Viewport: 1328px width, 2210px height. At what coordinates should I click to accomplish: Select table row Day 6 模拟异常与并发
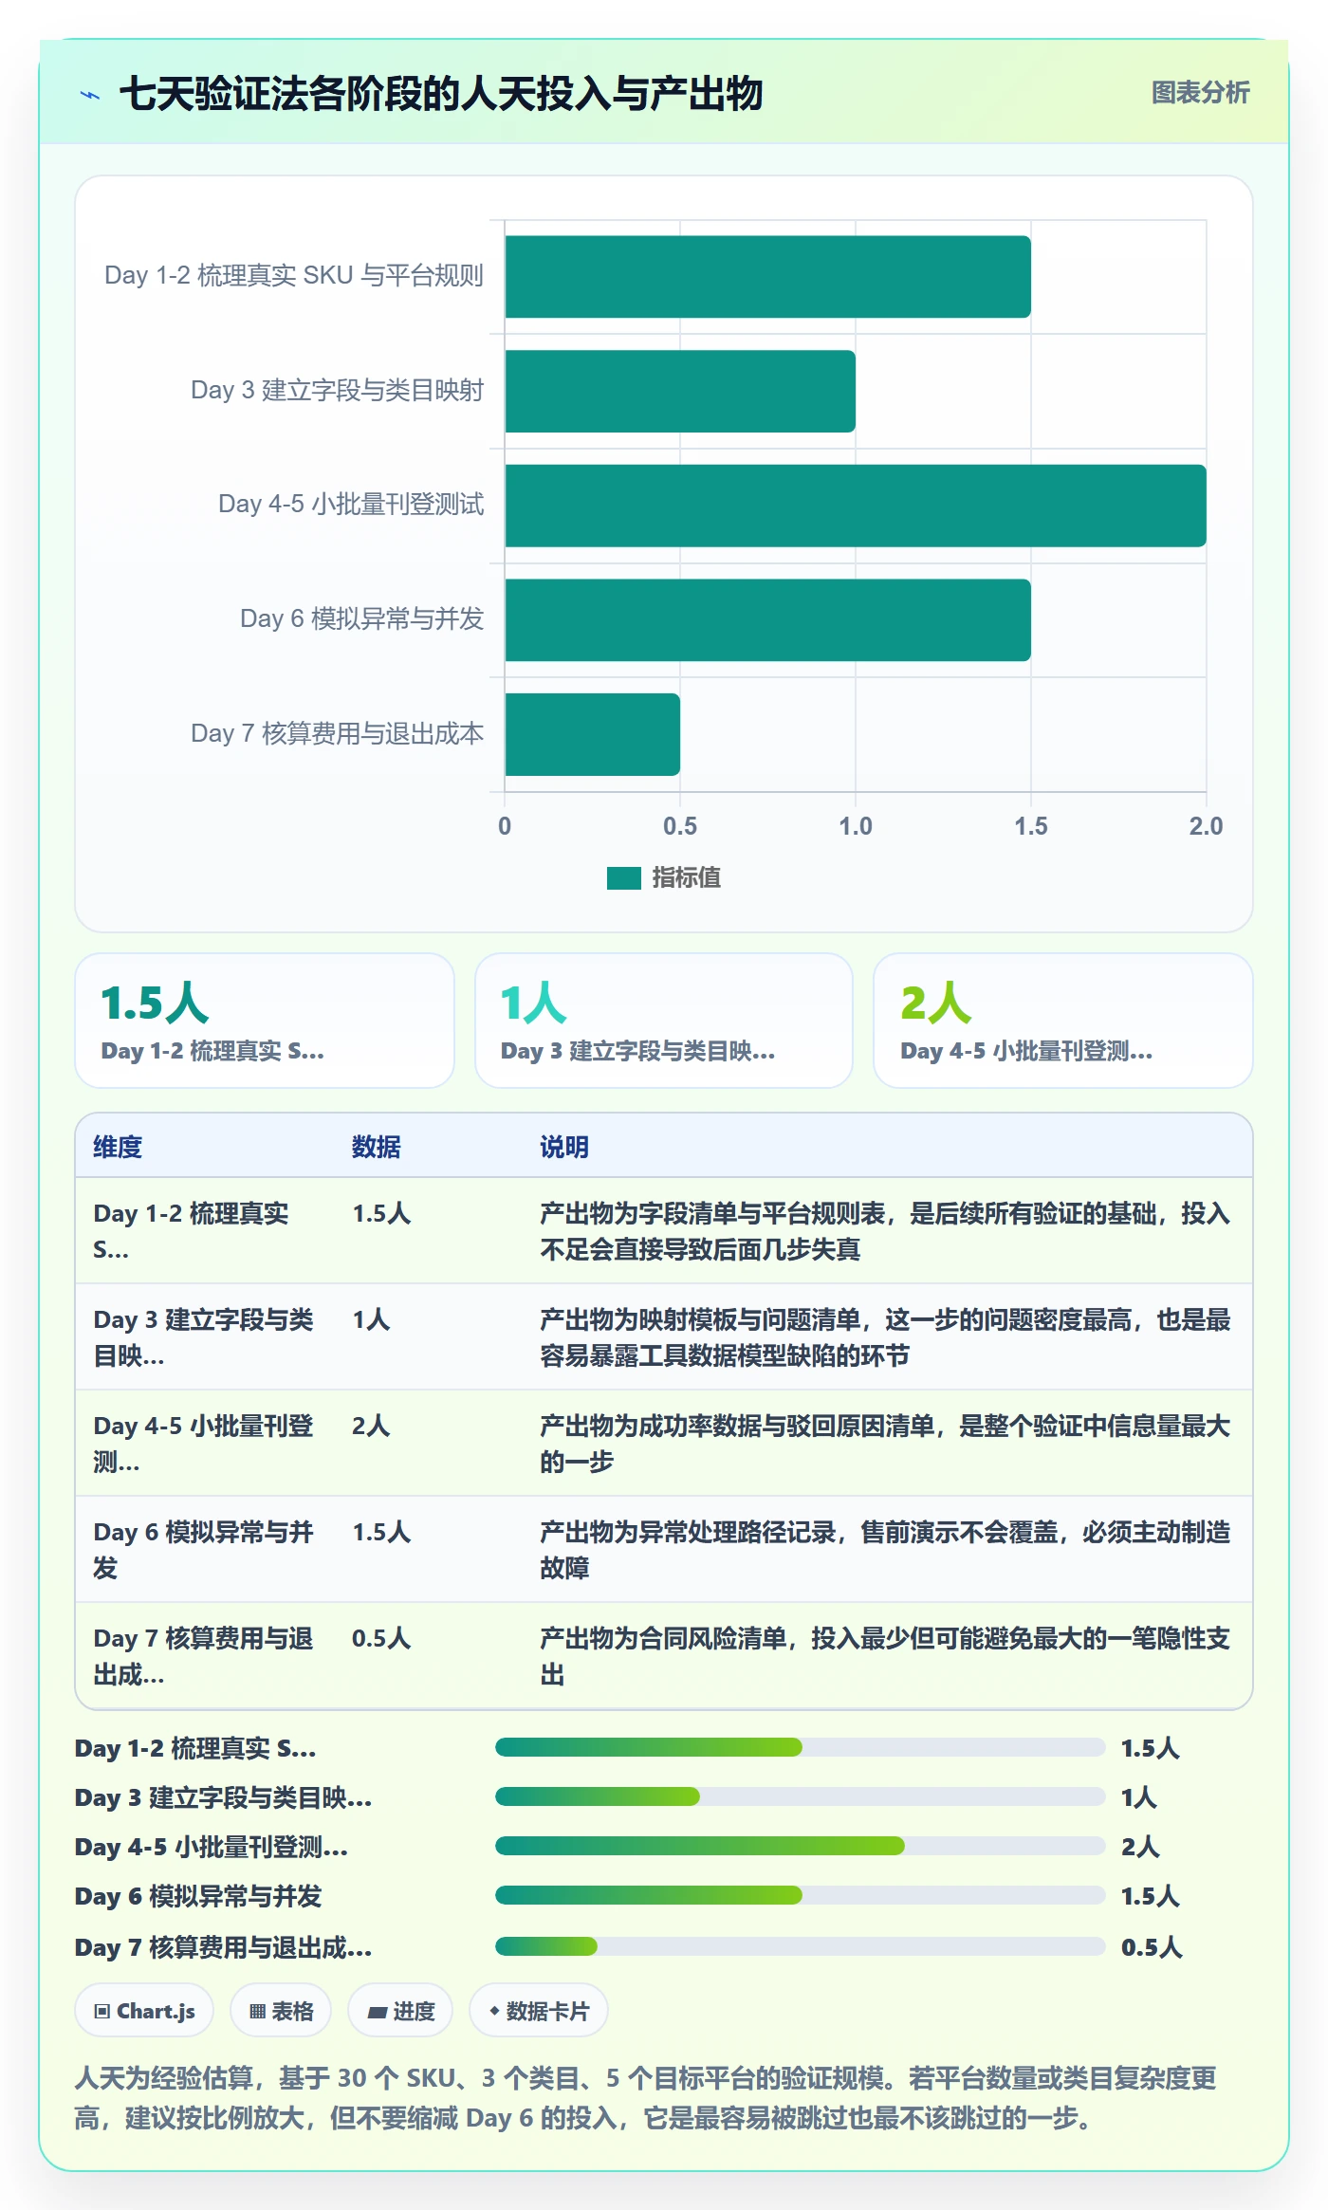(664, 1550)
